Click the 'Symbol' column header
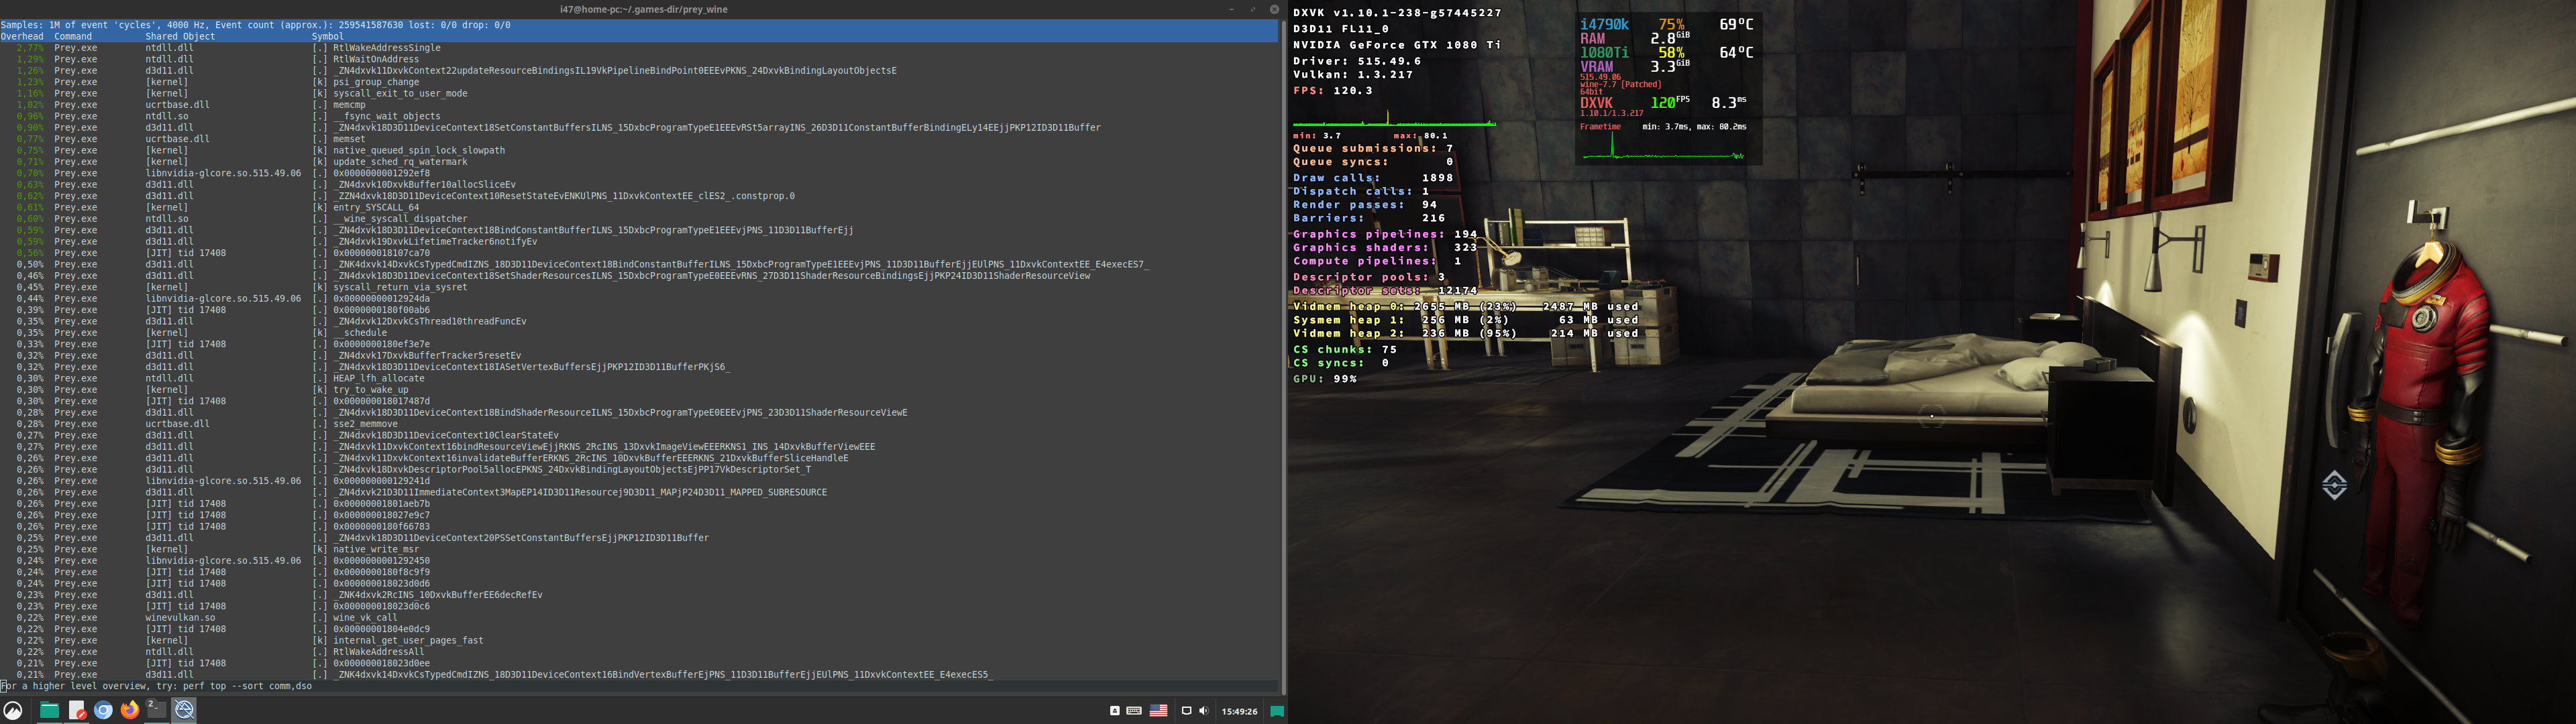 pyautogui.click(x=328, y=36)
